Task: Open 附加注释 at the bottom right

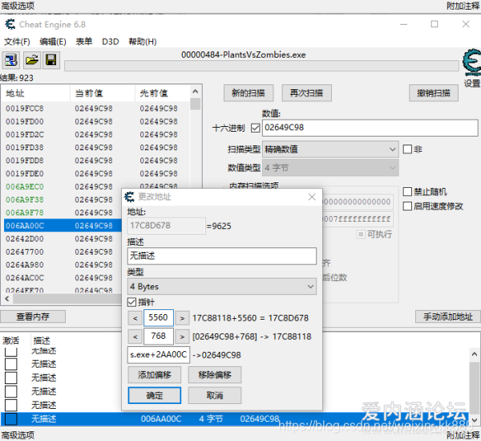Action: point(463,435)
